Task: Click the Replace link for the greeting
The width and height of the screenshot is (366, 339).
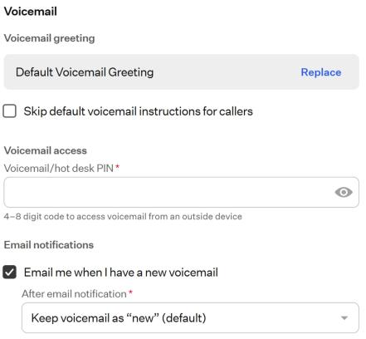Action: (321, 72)
